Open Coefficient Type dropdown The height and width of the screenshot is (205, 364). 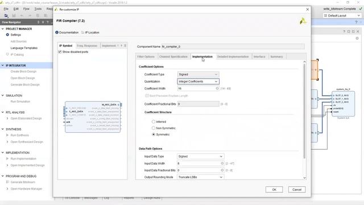tap(198, 75)
